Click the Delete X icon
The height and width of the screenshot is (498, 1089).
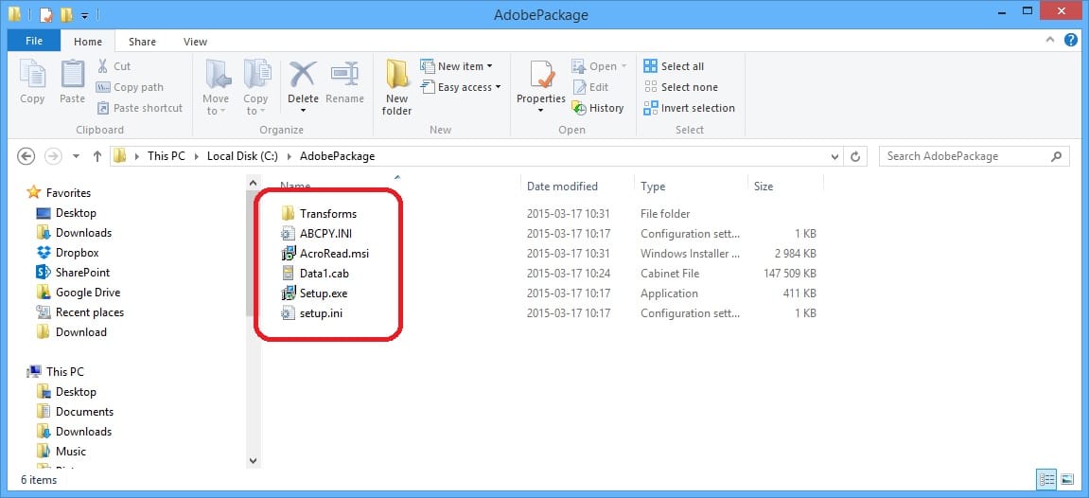click(x=303, y=74)
